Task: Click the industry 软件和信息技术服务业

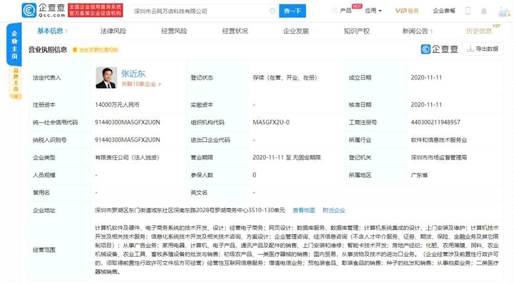Action: (439, 140)
